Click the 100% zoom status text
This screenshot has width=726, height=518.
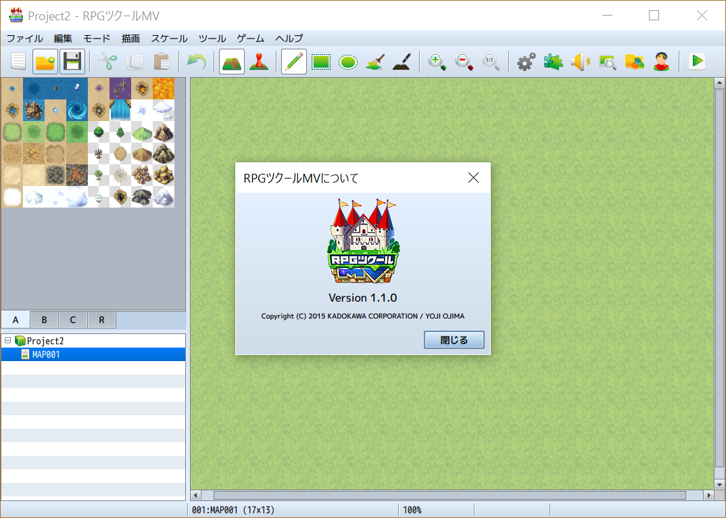pyautogui.click(x=412, y=510)
